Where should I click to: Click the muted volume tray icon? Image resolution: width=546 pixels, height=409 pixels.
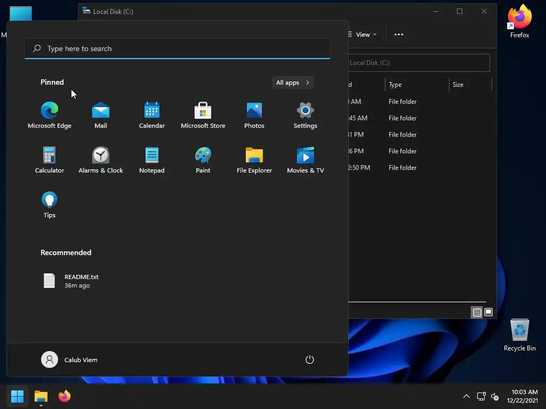click(x=494, y=396)
